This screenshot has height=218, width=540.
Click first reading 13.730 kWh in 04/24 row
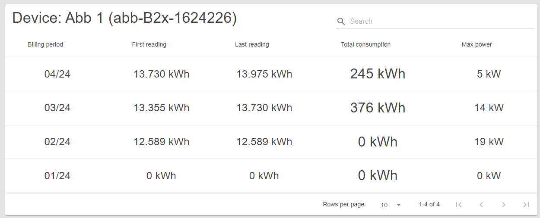click(x=162, y=74)
